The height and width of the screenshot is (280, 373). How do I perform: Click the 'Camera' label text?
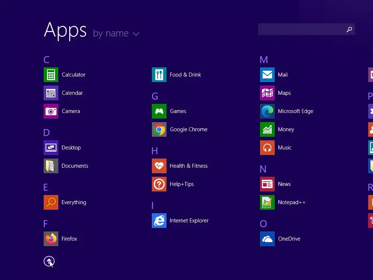71,111
